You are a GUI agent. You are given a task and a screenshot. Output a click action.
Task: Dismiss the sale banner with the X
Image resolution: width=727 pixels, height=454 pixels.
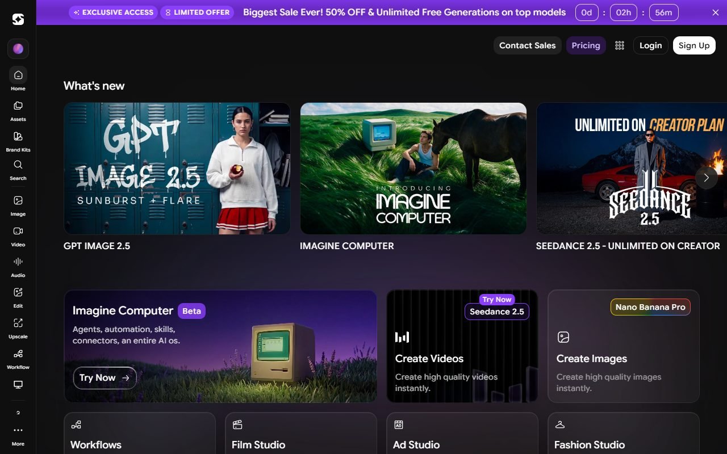coord(716,12)
